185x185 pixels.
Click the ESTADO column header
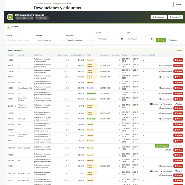click(x=88, y=55)
